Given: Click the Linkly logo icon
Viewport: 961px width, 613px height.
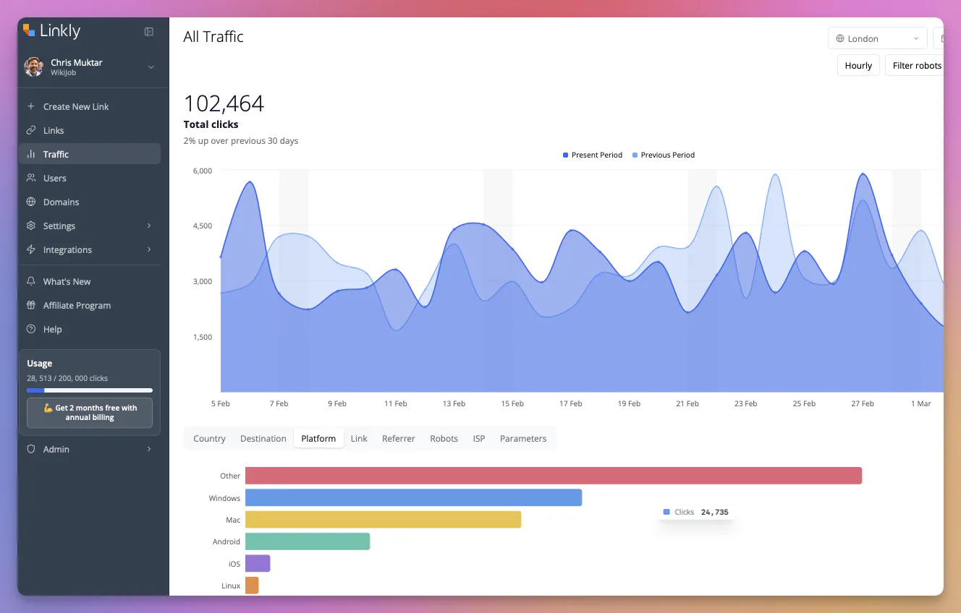Looking at the screenshot, I should tap(29, 30).
